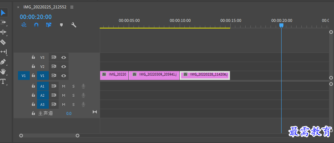Screen dimensions: 334x143
Task: Hide track V2 output with eye
Action: pos(63,66)
